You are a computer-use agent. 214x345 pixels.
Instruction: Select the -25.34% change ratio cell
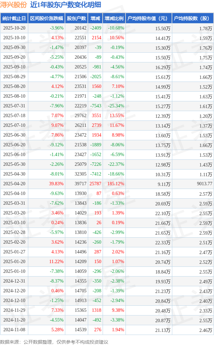click(x=116, y=106)
